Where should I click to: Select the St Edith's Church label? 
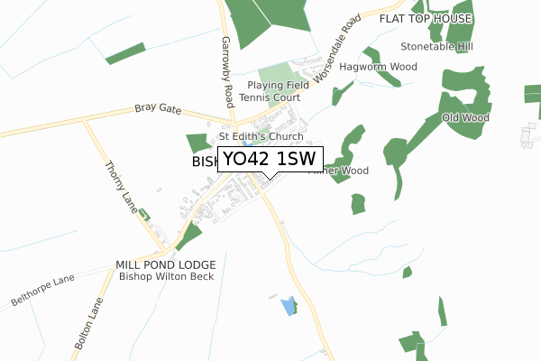coord(261,136)
